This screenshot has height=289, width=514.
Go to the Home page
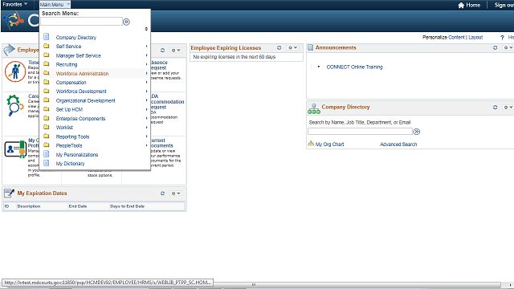pyautogui.click(x=469, y=5)
